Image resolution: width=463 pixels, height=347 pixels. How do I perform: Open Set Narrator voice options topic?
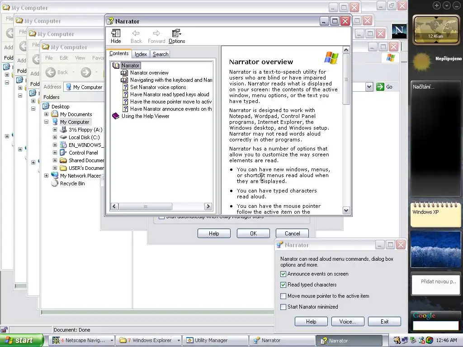point(158,87)
